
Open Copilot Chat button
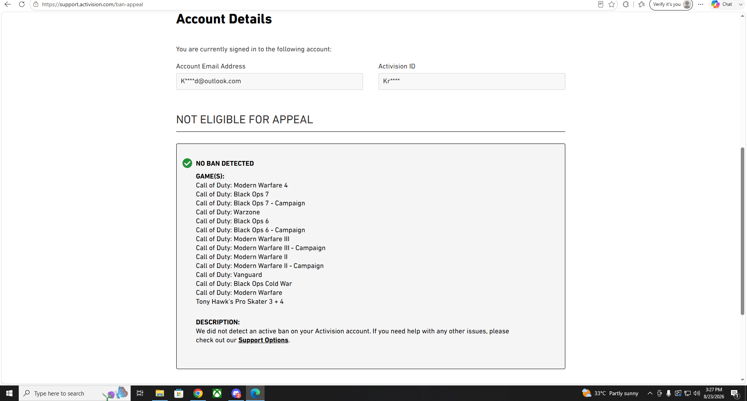click(722, 4)
